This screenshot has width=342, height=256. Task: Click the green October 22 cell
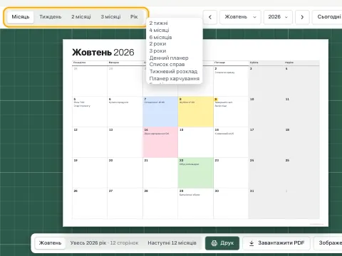196,173
